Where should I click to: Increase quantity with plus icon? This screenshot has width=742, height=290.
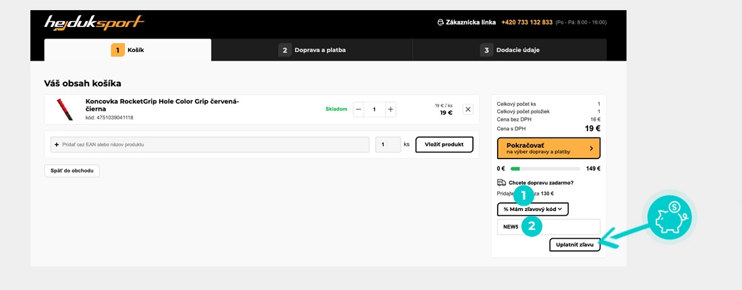[x=391, y=109]
